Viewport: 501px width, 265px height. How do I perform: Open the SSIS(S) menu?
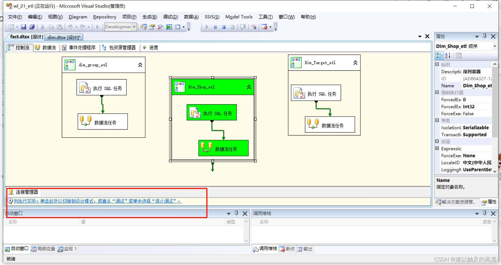tap(212, 17)
